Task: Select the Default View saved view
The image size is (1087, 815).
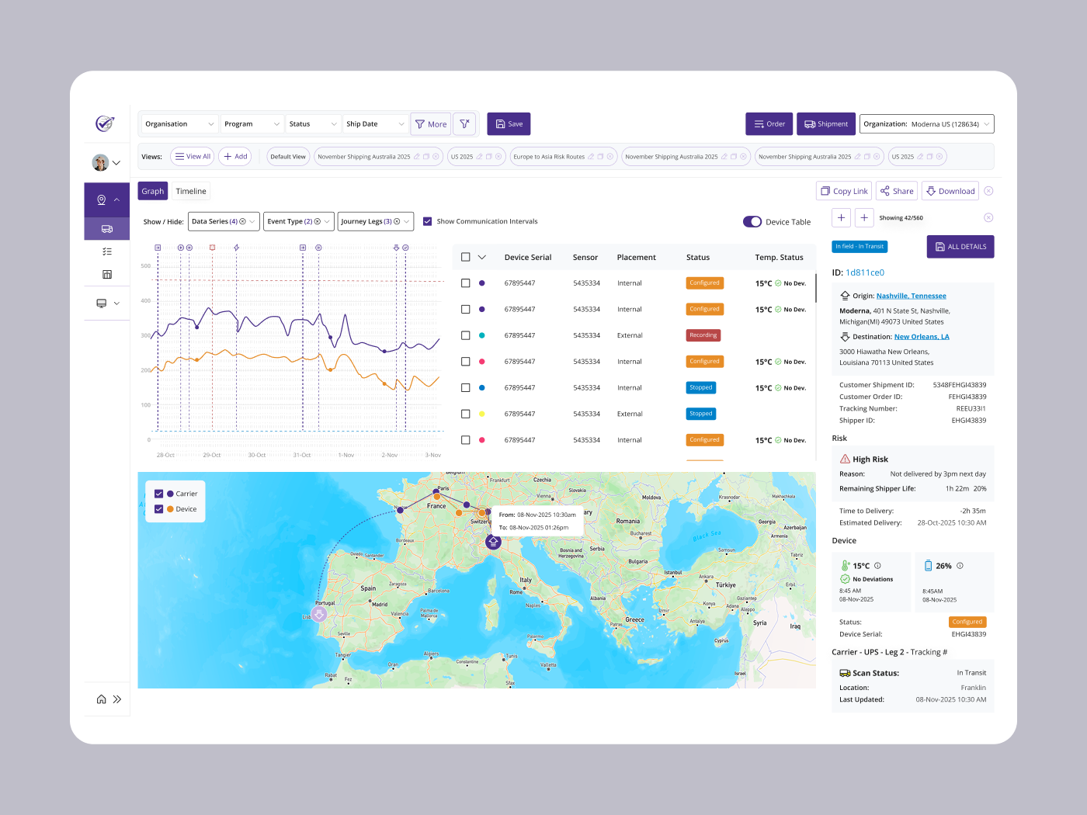Action: (288, 157)
